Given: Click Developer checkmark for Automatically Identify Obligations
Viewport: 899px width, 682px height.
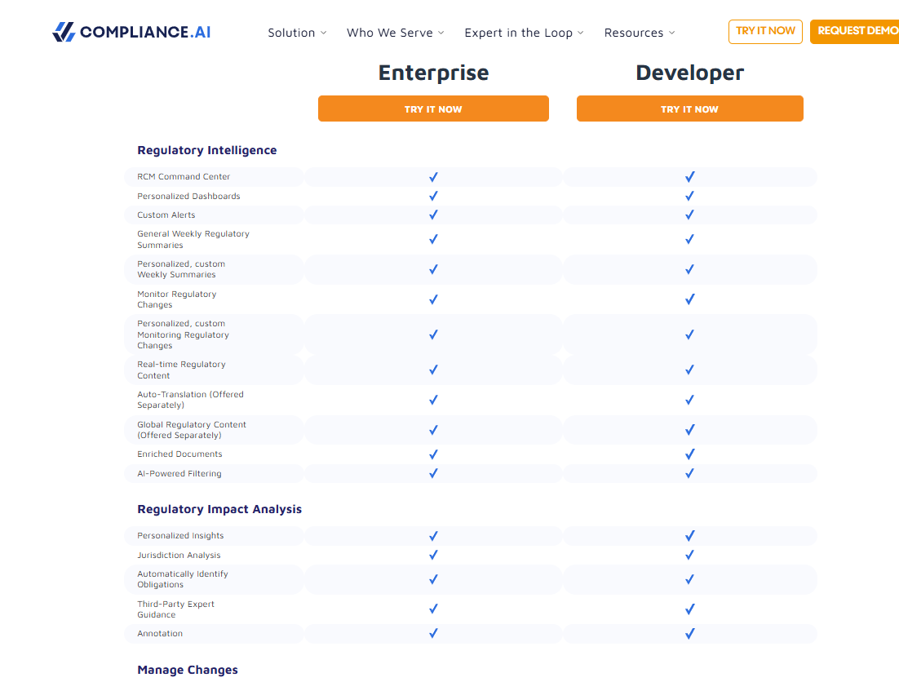Looking at the screenshot, I should click(689, 579).
